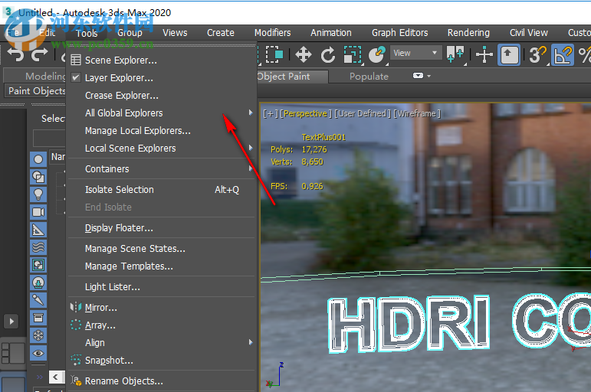Choose Scene Explorer... menu entry
Viewport: 591px width, 392px height.
point(161,60)
